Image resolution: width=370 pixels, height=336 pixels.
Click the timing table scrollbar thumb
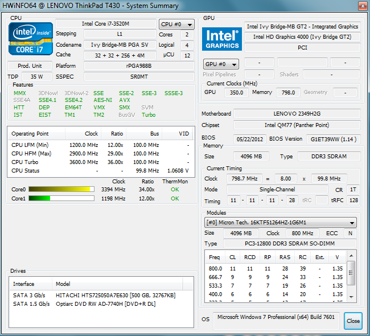(x=351, y=273)
